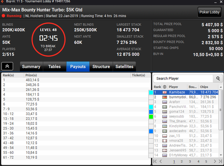The width and height of the screenshot is (224, 166).
Task: Switch to the Structure tab
Action: pyautogui.click(x=101, y=67)
